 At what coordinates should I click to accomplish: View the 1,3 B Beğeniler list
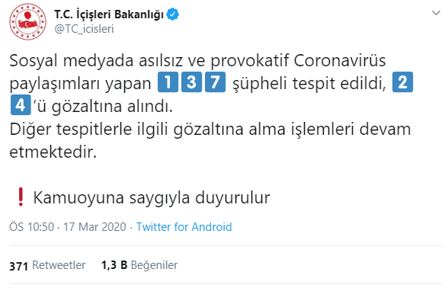click(x=139, y=265)
